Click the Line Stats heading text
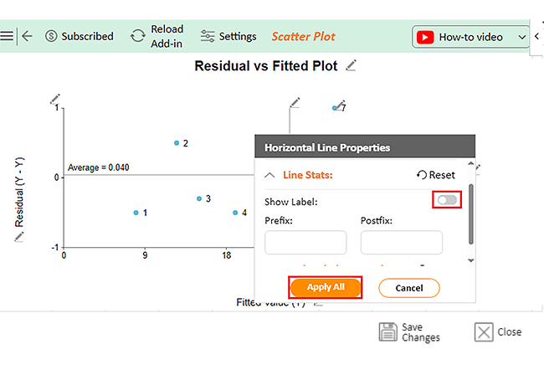 tap(308, 175)
